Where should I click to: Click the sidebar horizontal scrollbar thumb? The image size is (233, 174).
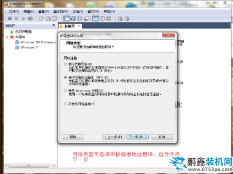(x=28, y=166)
